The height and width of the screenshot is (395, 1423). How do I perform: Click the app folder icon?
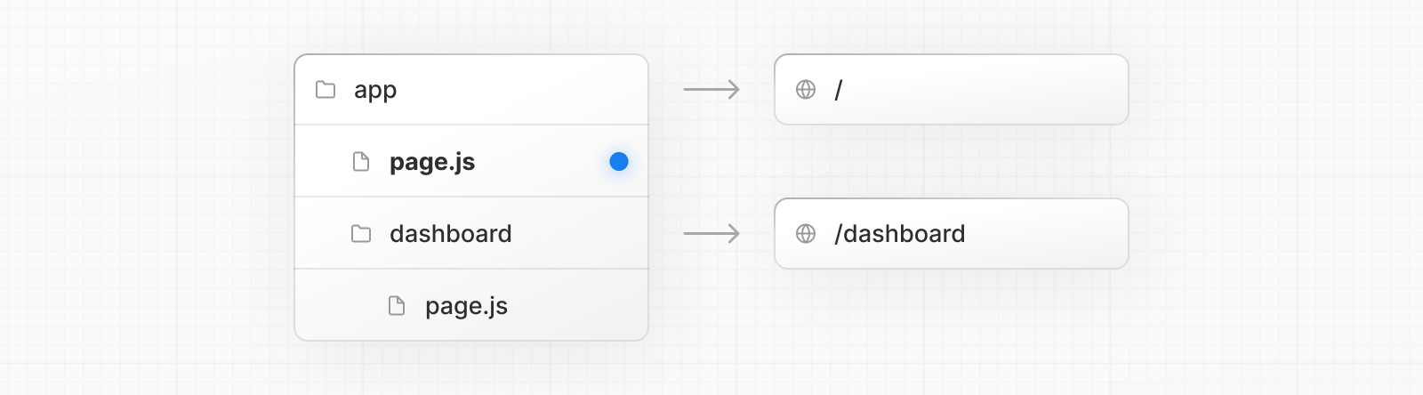[x=326, y=90]
